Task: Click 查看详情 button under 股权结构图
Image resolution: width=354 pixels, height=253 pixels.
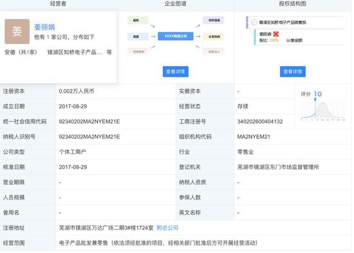Action: [293, 71]
